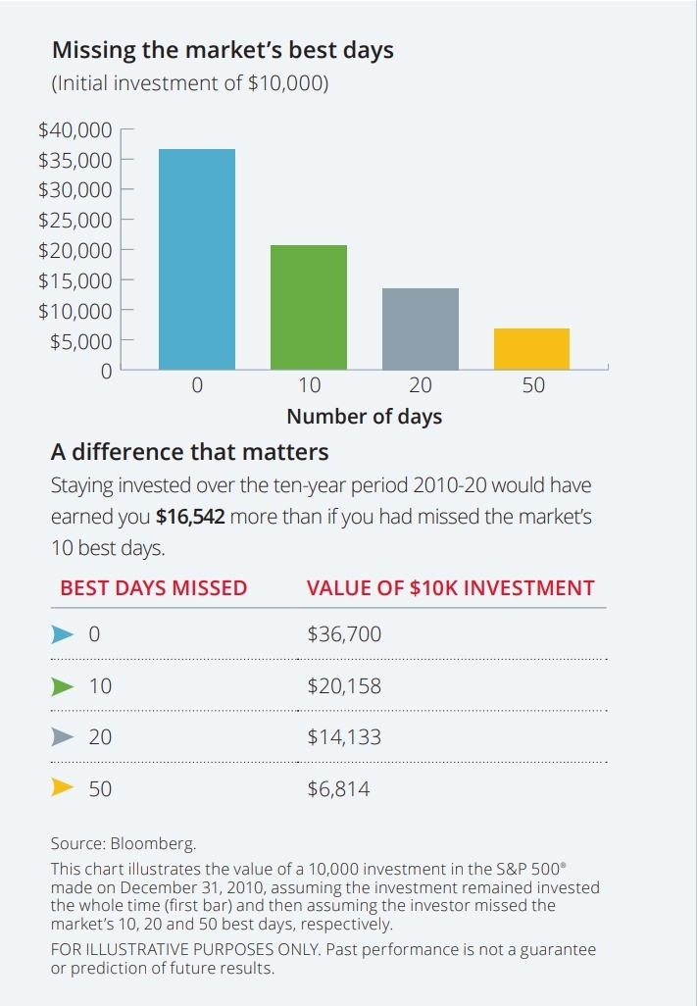Screen dimensions: 697x1006
Task: Click the bold $16,542 amount
Action: point(190,517)
